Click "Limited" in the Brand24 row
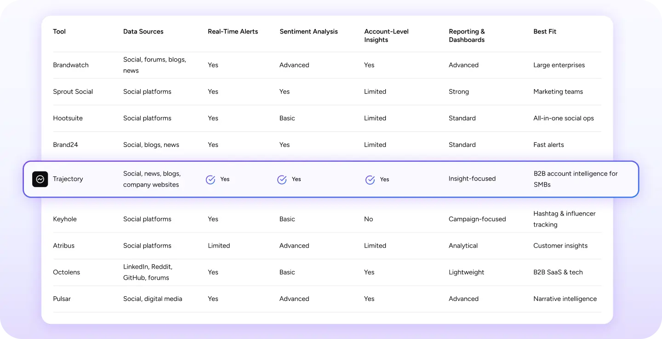 (375, 145)
